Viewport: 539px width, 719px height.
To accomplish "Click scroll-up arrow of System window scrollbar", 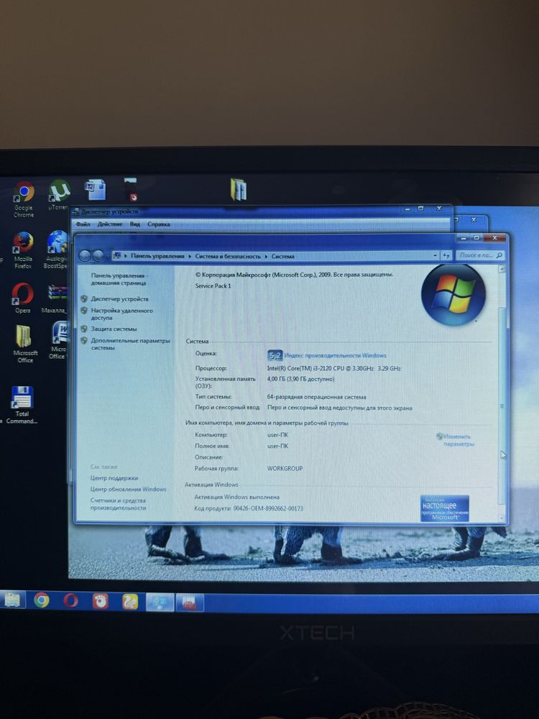I will pyautogui.click(x=502, y=269).
